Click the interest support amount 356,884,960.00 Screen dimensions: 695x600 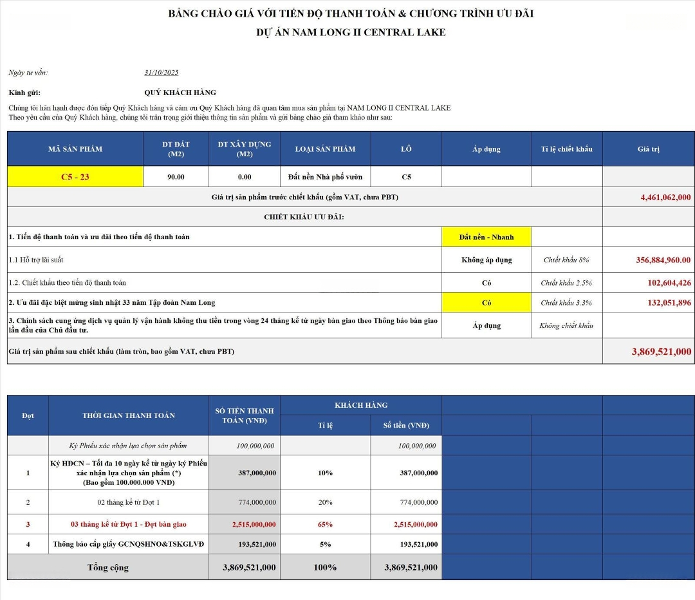coord(663,260)
